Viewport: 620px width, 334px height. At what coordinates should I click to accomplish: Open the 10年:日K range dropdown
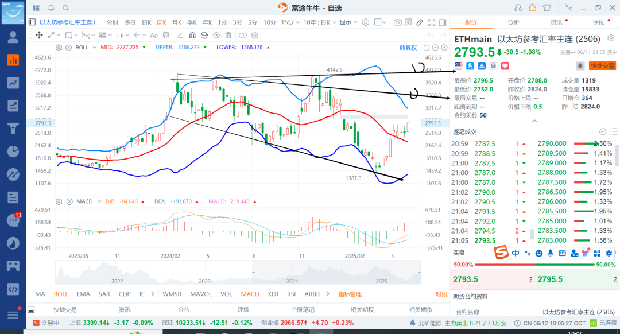[x=320, y=22]
